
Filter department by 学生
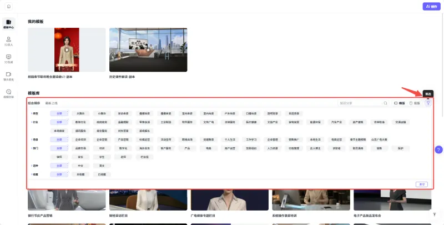tap(102, 157)
